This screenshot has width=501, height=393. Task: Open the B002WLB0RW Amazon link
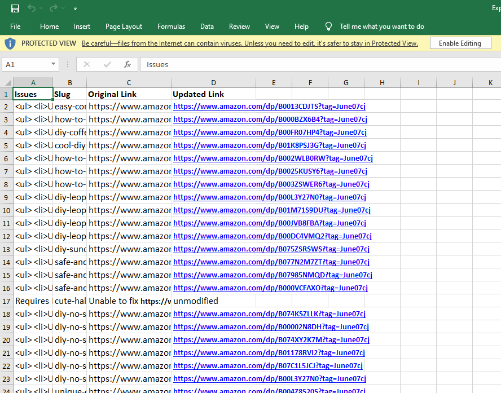(x=273, y=158)
